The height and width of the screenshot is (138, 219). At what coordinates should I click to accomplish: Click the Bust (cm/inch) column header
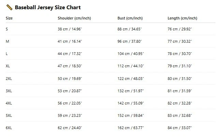coord(130,18)
